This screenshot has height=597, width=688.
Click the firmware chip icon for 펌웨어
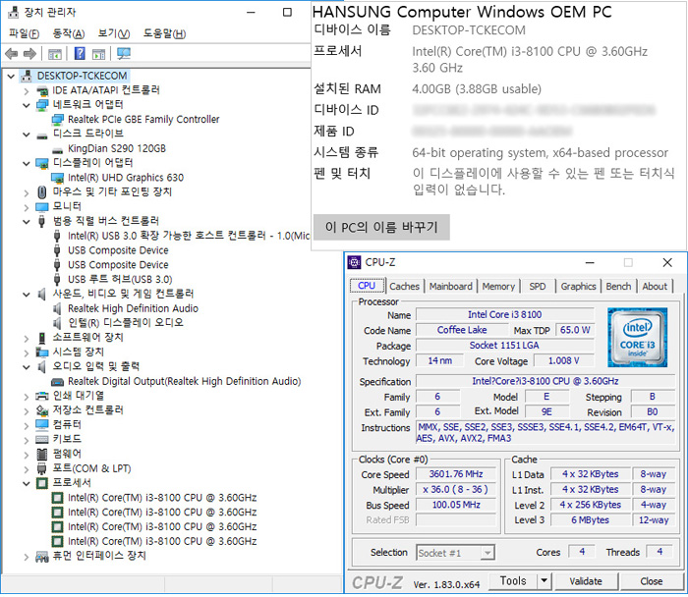[x=42, y=454]
